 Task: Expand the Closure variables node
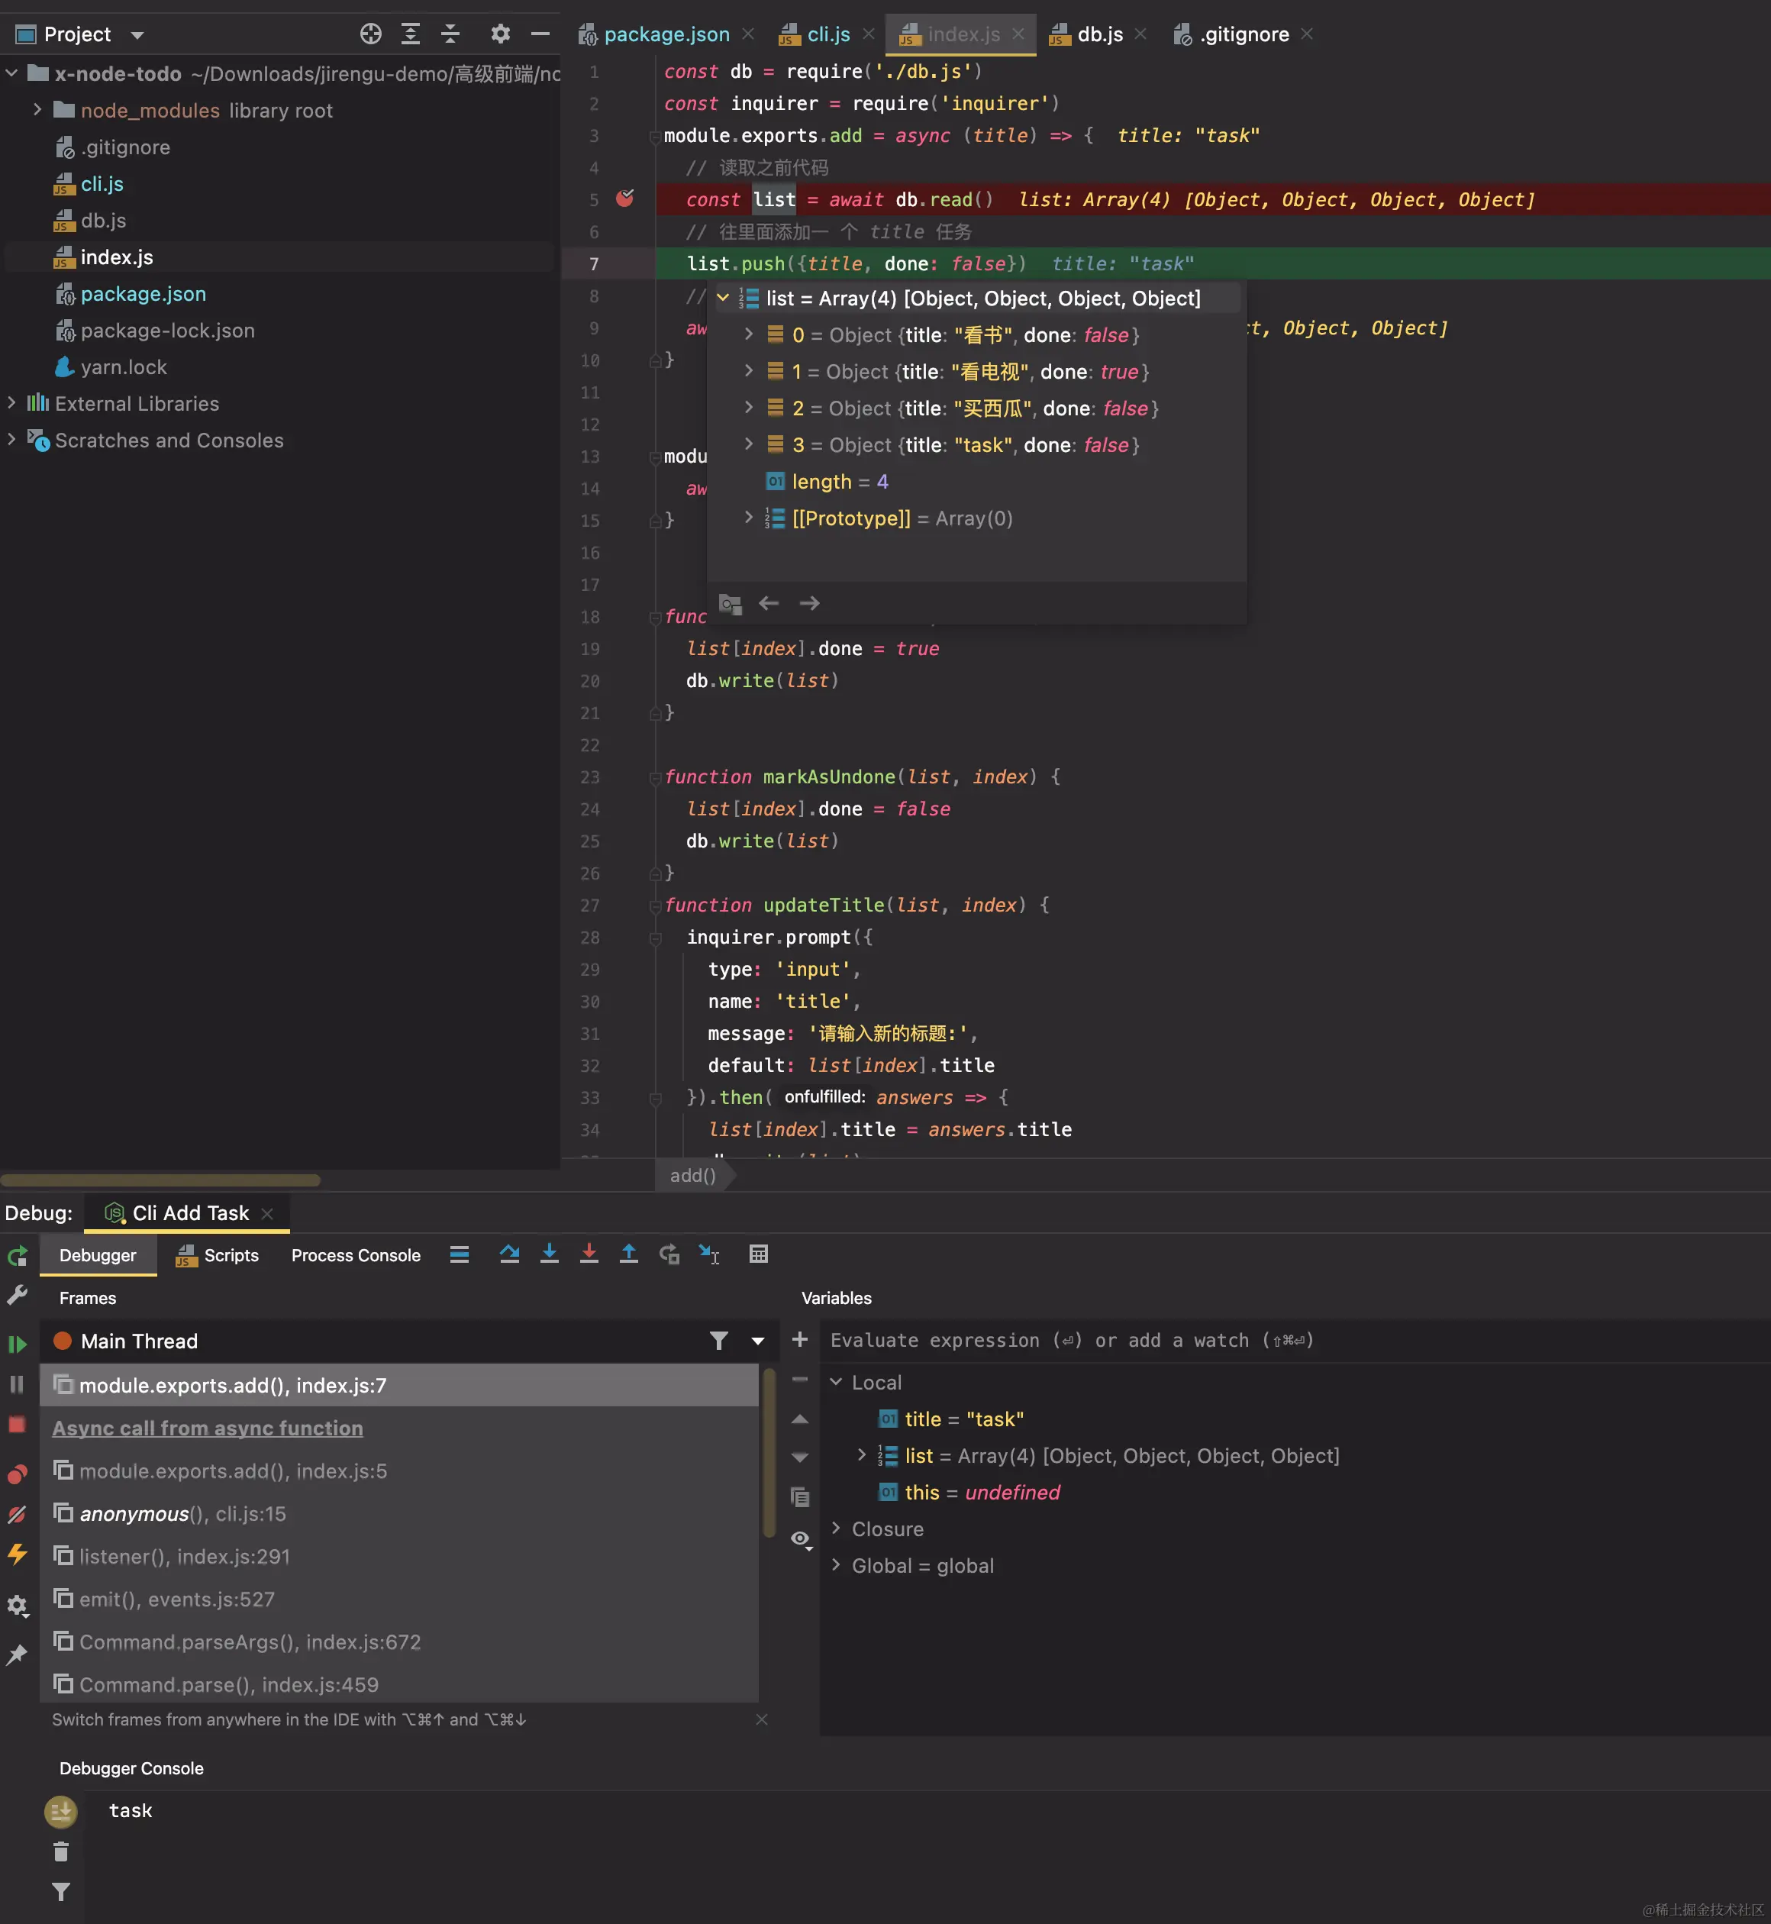tap(836, 1529)
